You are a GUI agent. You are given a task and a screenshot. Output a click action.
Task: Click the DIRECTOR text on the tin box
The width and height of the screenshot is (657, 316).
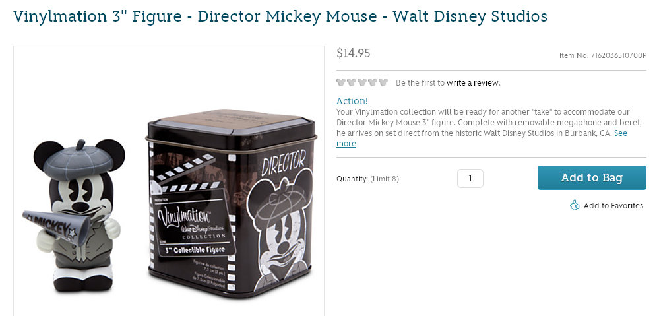pyautogui.click(x=284, y=161)
